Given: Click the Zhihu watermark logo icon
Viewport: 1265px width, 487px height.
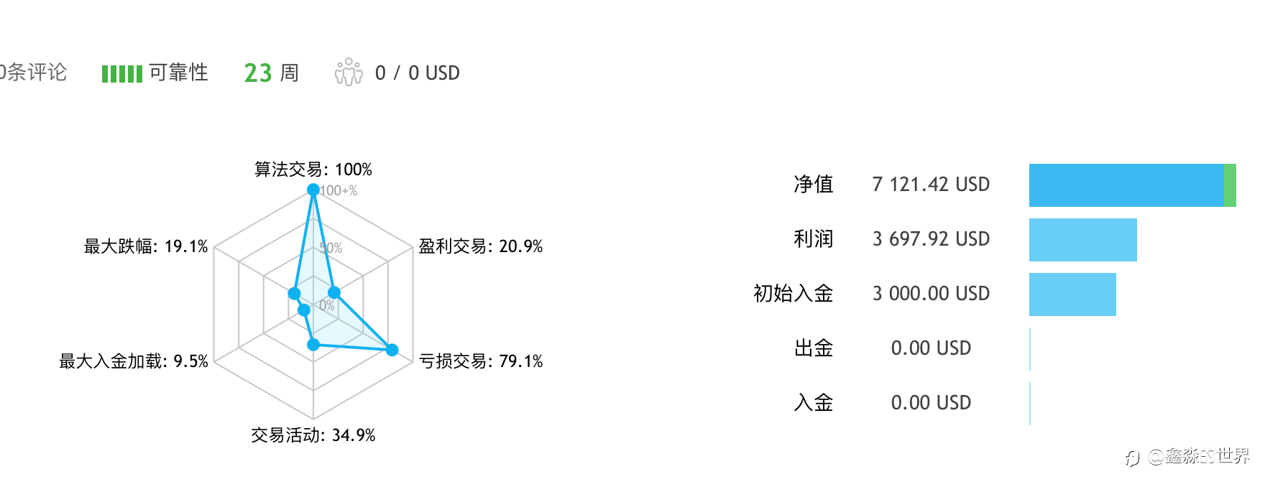Looking at the screenshot, I should 1133,458.
